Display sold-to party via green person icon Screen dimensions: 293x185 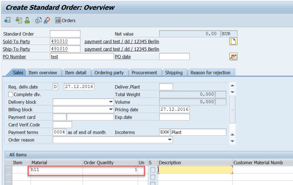(x=27, y=20)
